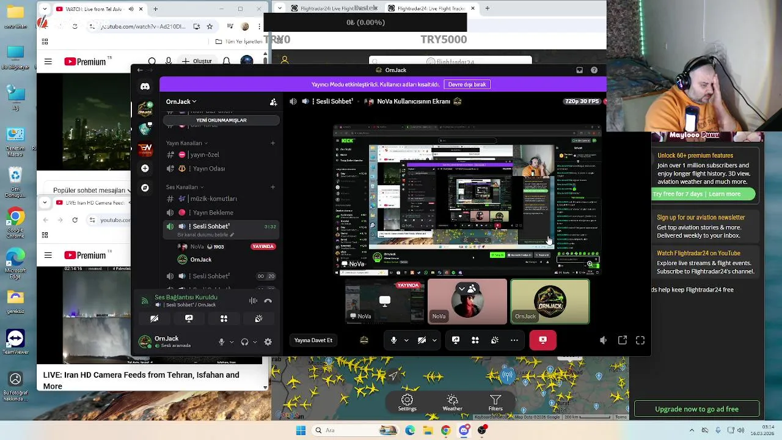Open more options three-dots in call toolbar
This screenshot has width=782, height=440.
point(514,340)
